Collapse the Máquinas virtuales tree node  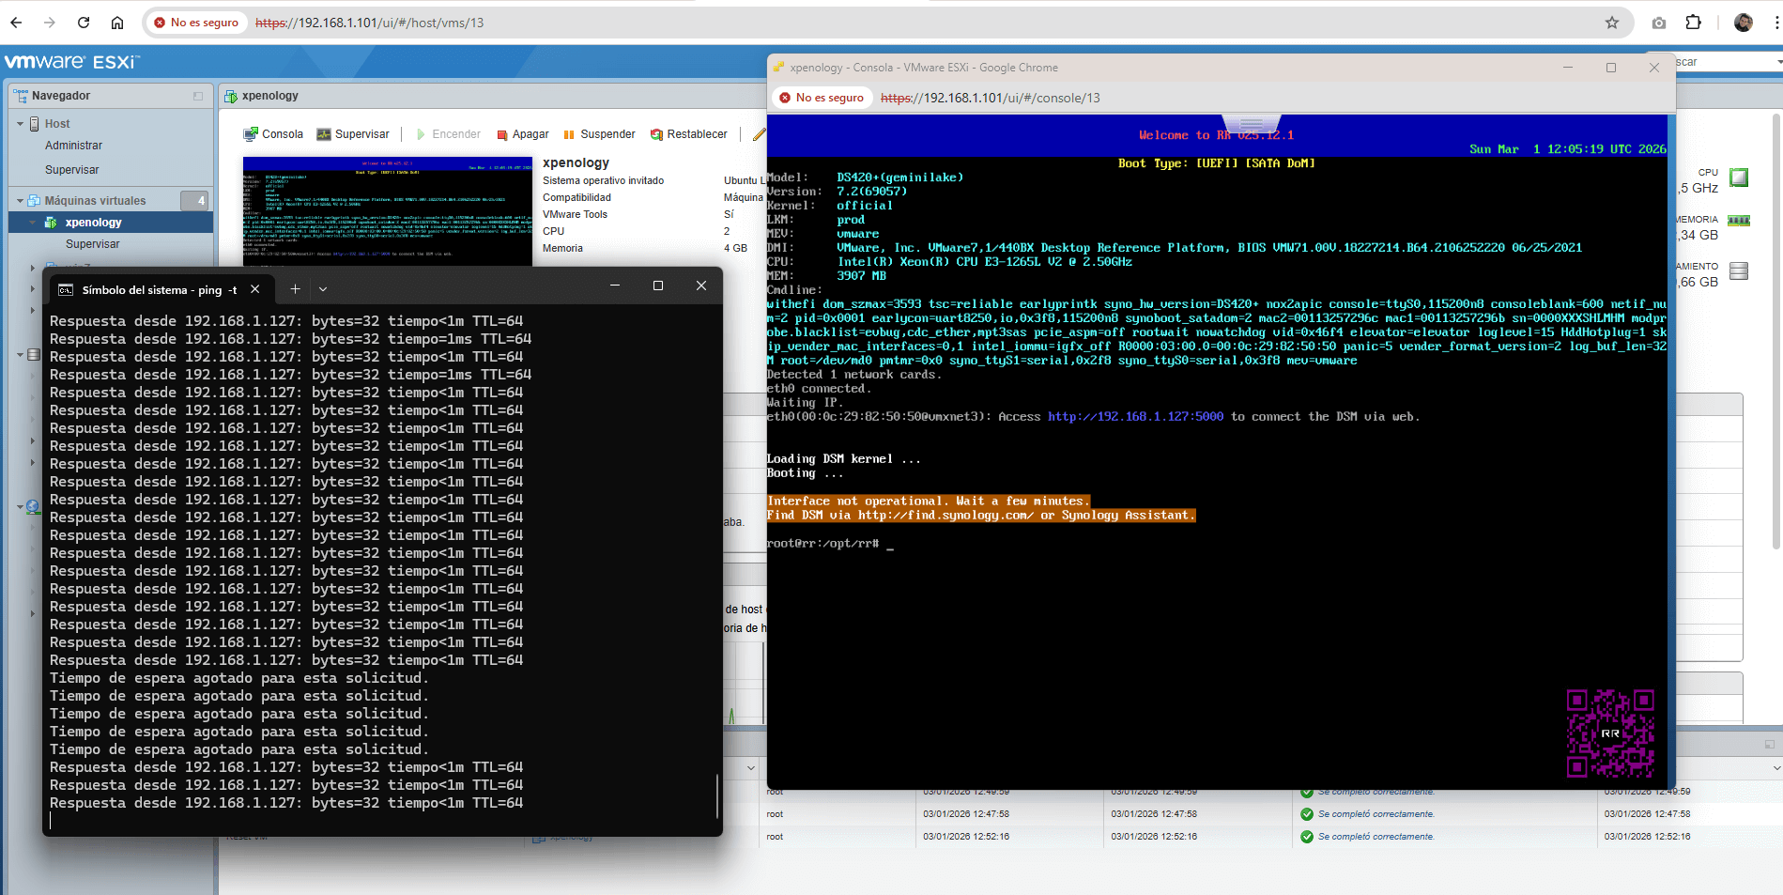[x=20, y=201]
